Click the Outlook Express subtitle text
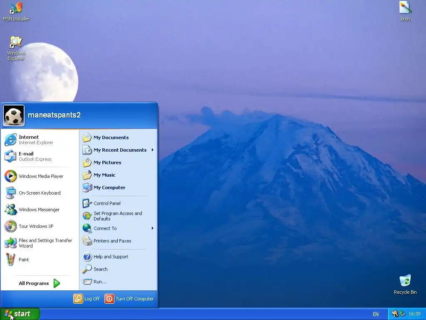426x320 pixels. (x=35, y=159)
